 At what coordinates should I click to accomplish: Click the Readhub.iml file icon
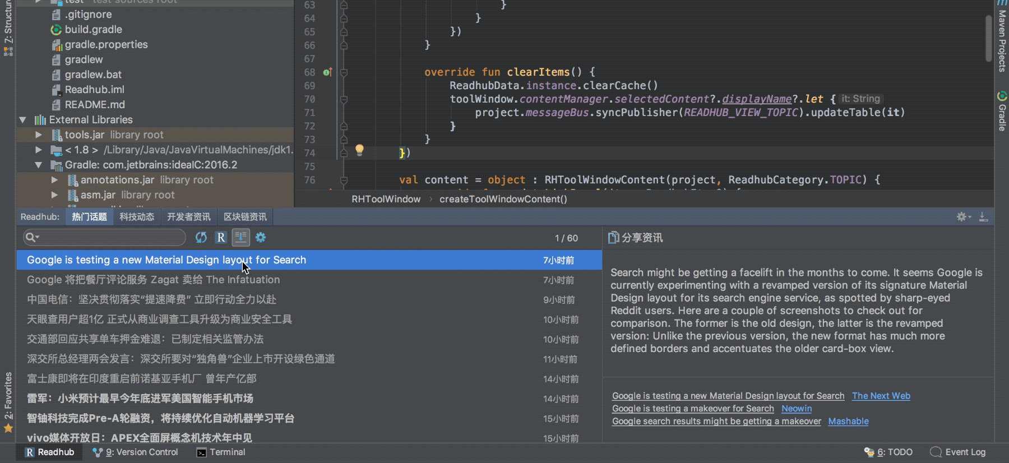point(56,90)
